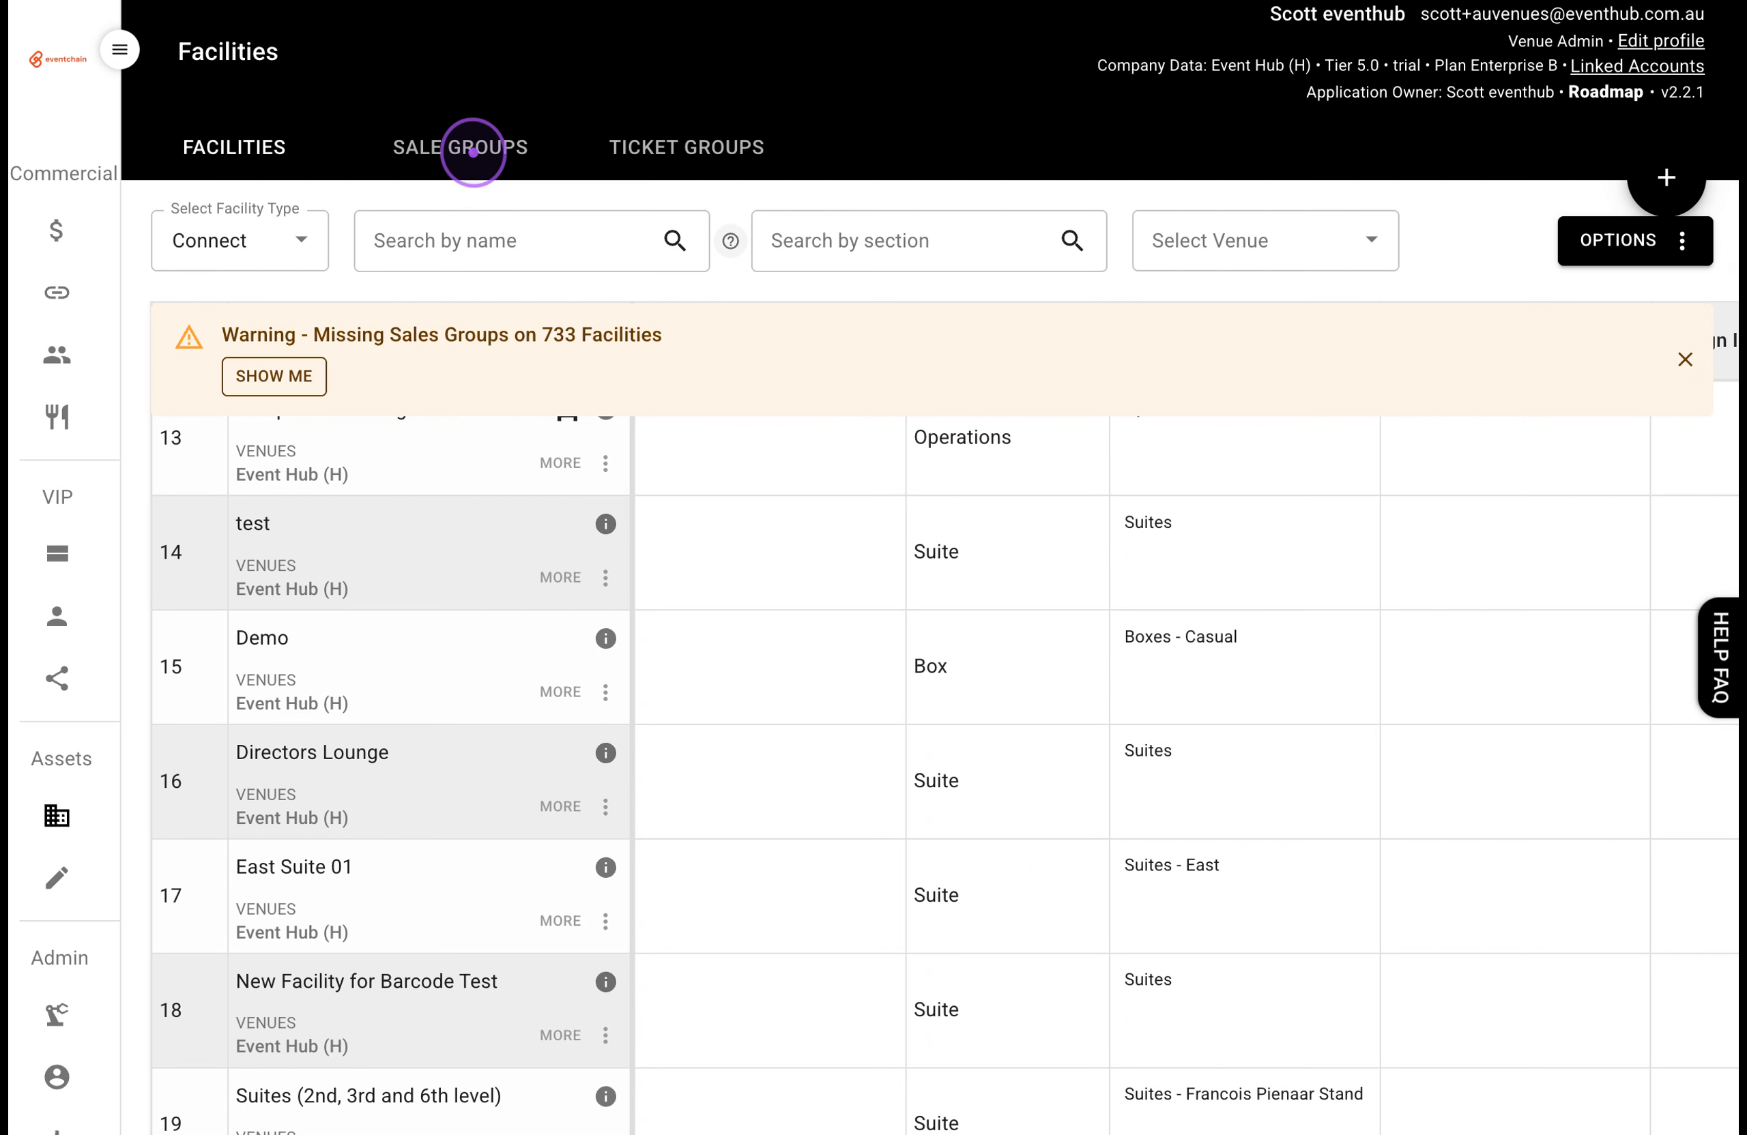Viewport: 1747px width, 1135px height.
Task: Click the SHOW ME button
Action: pos(274,377)
